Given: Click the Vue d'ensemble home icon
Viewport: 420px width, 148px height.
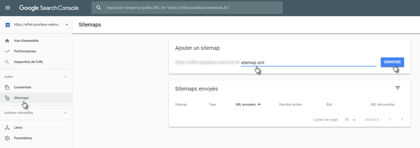Looking at the screenshot, I should pyautogui.click(x=7, y=41).
